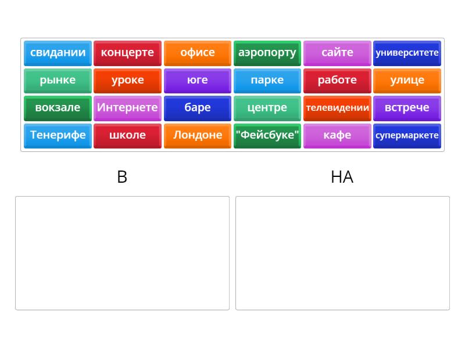Click the 'университете' word tile
The width and height of the screenshot is (465, 348).
[x=407, y=53]
